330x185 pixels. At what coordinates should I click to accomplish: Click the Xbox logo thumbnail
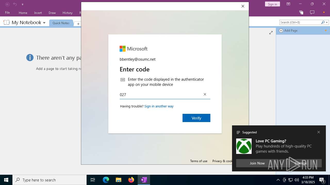coord(244,146)
